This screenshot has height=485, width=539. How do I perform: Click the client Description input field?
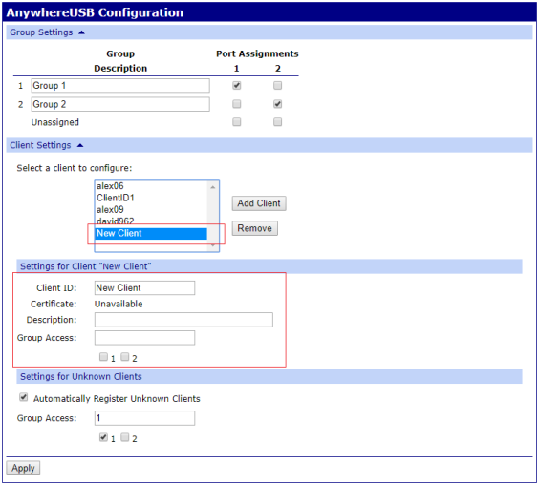pyautogui.click(x=183, y=320)
